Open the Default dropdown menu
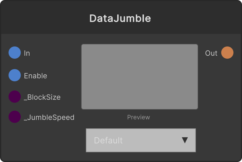 click(141, 140)
